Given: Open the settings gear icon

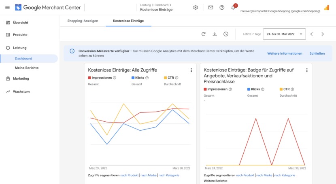Looking at the screenshot, I should (196, 8).
